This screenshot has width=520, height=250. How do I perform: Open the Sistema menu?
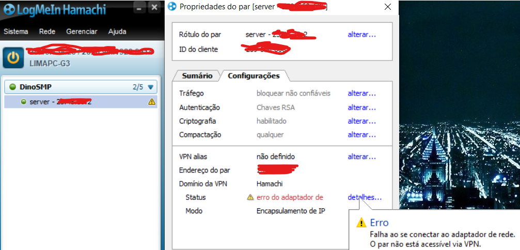click(16, 32)
